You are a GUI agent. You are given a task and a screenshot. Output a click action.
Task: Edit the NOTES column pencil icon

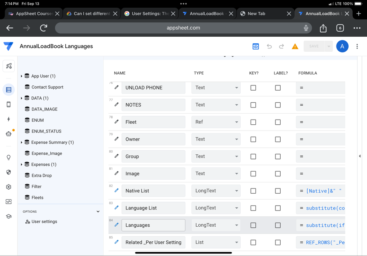pos(116,105)
